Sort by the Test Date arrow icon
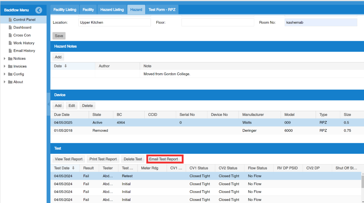This screenshot has width=364, height=203. point(73,168)
